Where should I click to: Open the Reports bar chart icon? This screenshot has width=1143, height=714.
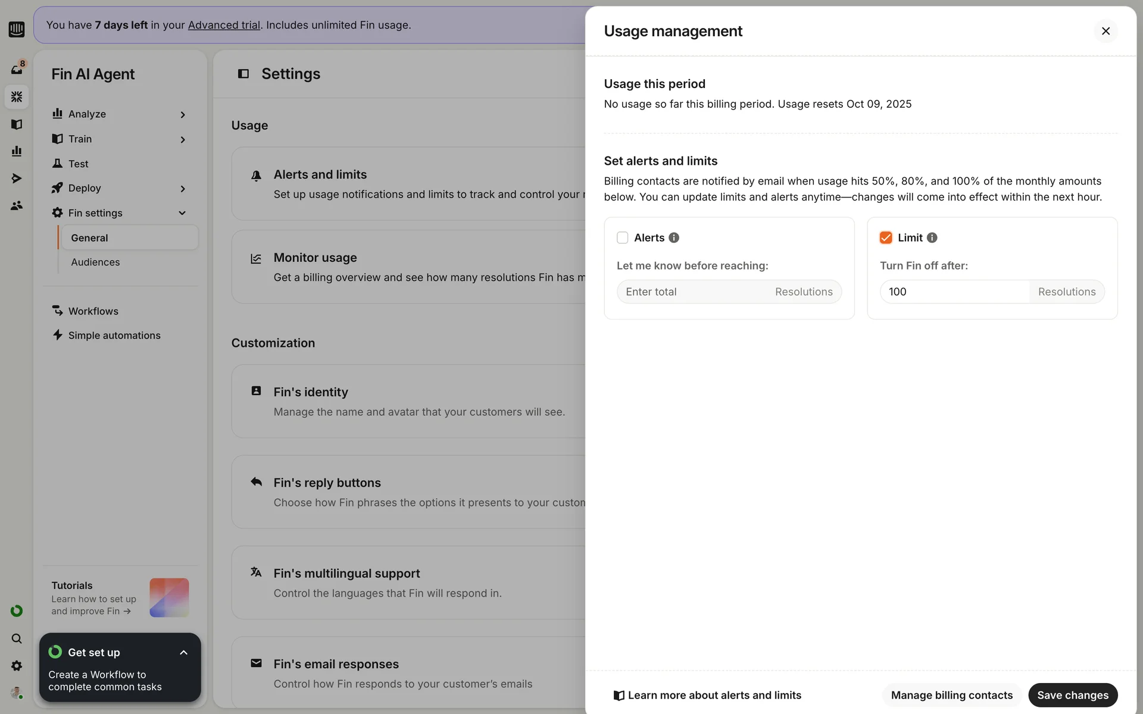click(17, 151)
